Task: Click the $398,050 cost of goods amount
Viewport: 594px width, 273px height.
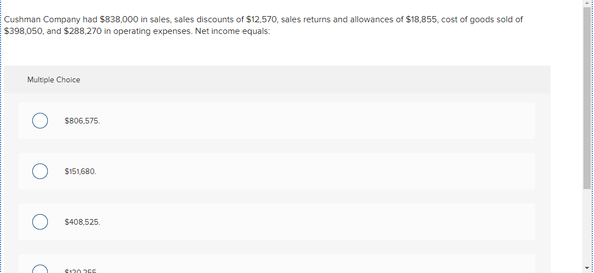Action: tap(22, 31)
